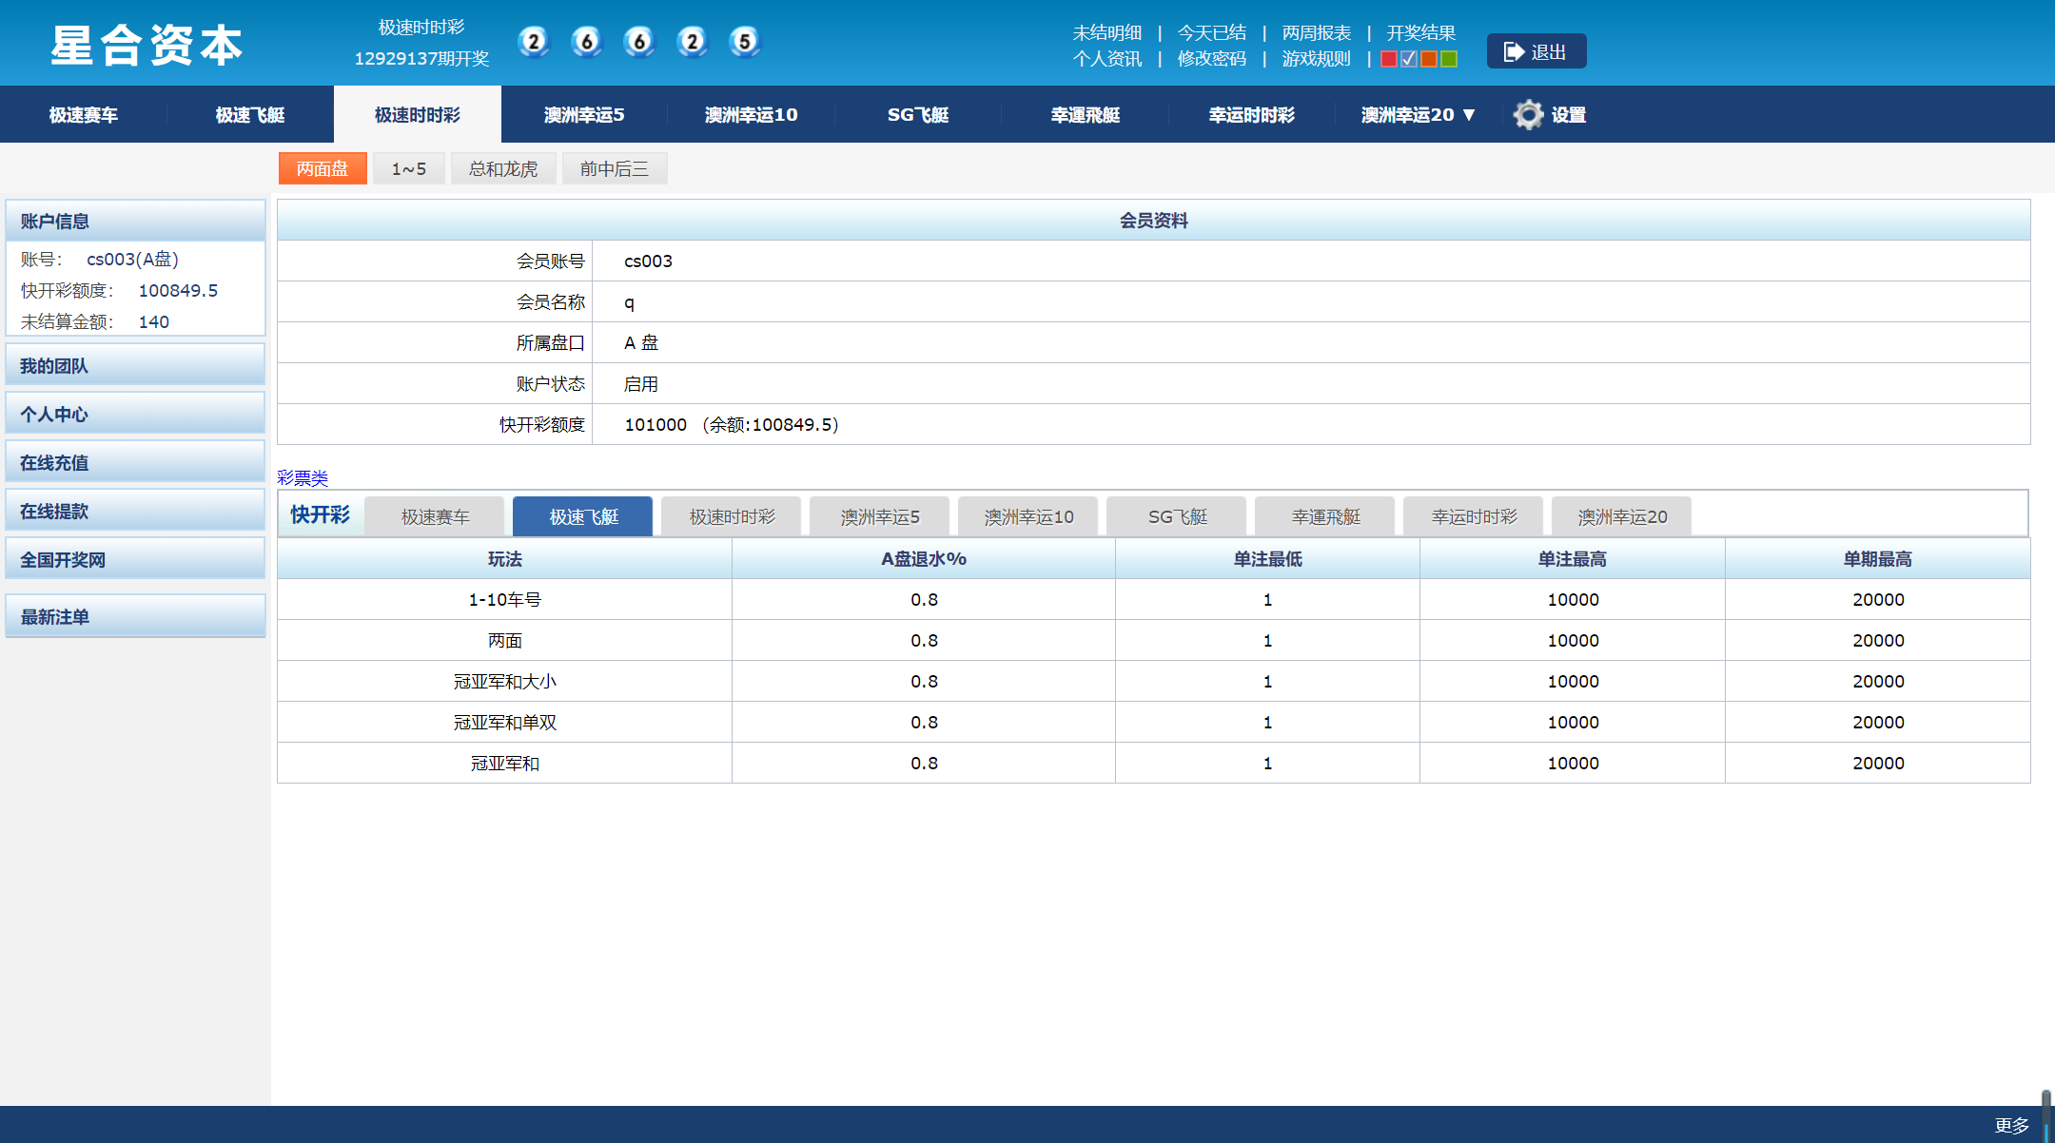This screenshot has width=2055, height=1143.
Task: Open the 今天已结 link
Action: point(1212,33)
